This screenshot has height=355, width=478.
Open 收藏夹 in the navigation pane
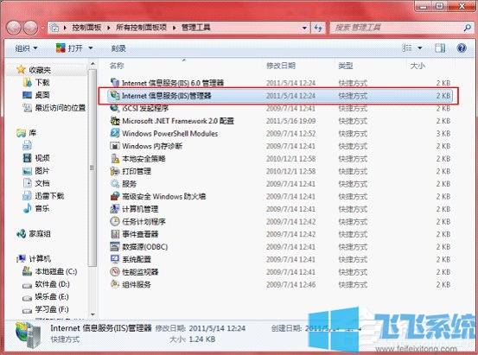40,70
